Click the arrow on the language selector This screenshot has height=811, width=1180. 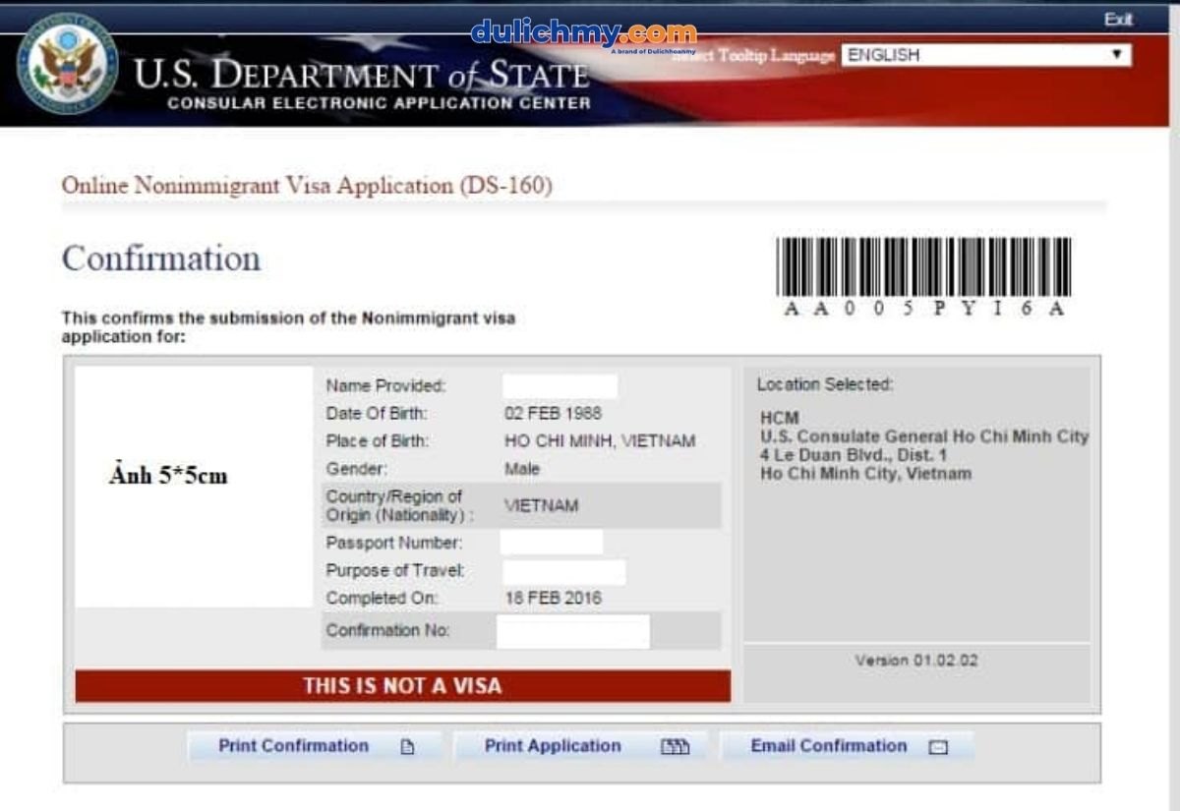1117,55
